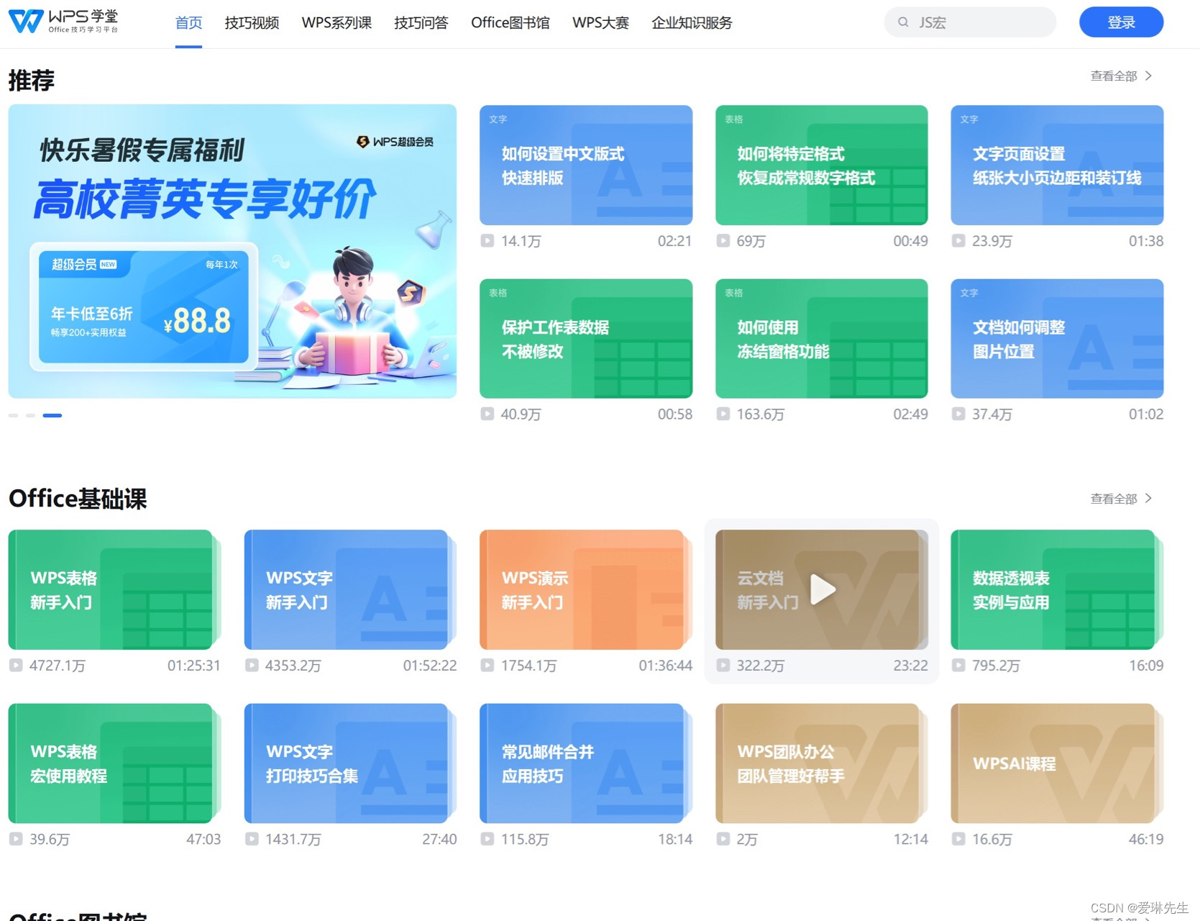
Task: Click the 01:25:31 duration text
Action: click(x=194, y=666)
